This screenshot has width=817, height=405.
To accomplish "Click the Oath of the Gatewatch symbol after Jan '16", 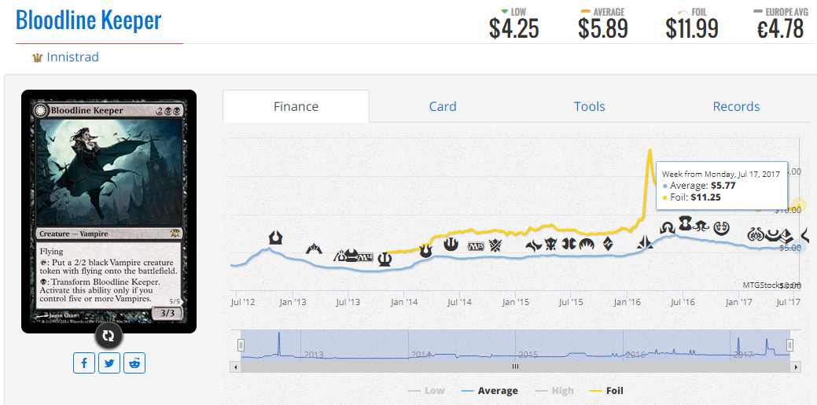I will pyautogui.click(x=645, y=242).
